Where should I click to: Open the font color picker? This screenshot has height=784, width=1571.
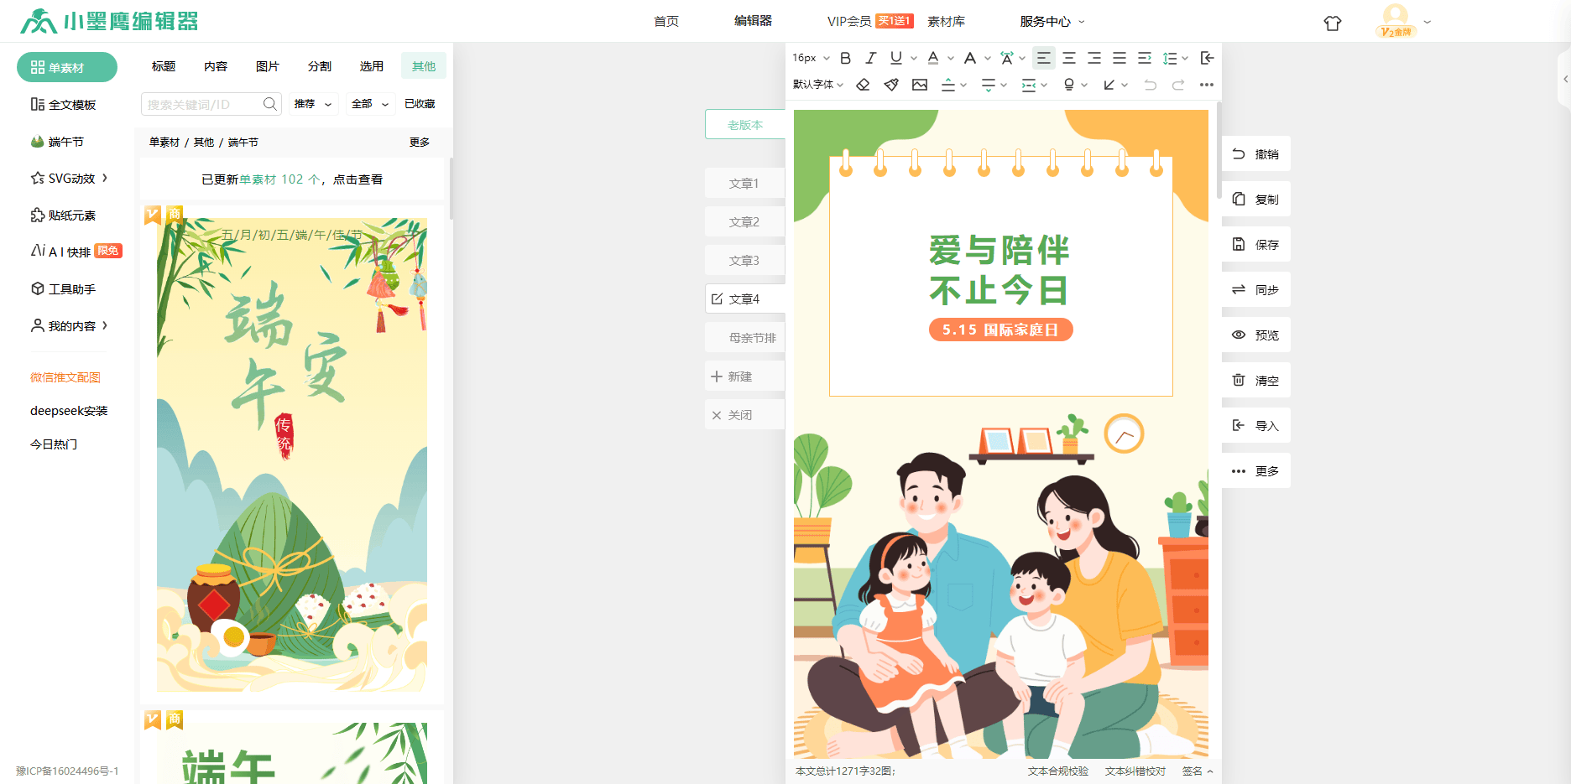933,58
